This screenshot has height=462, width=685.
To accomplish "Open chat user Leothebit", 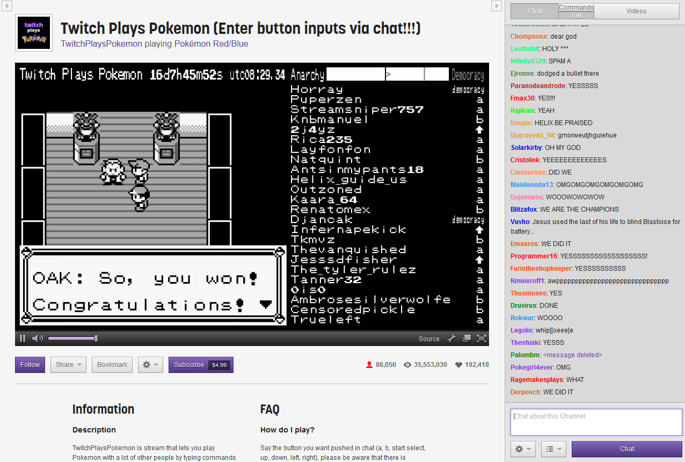I will (526, 49).
